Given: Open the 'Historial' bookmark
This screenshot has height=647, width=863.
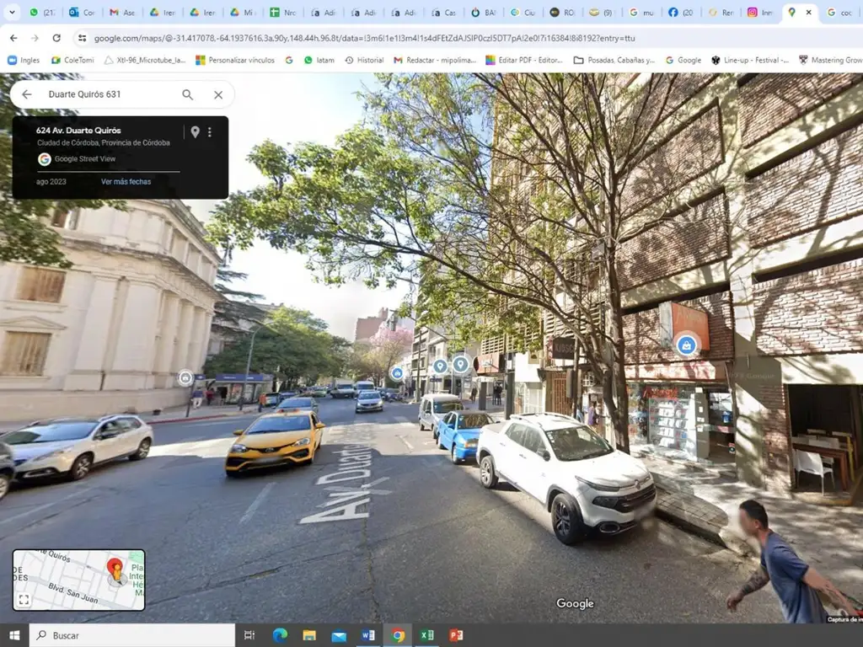Looking at the screenshot, I should 363,61.
